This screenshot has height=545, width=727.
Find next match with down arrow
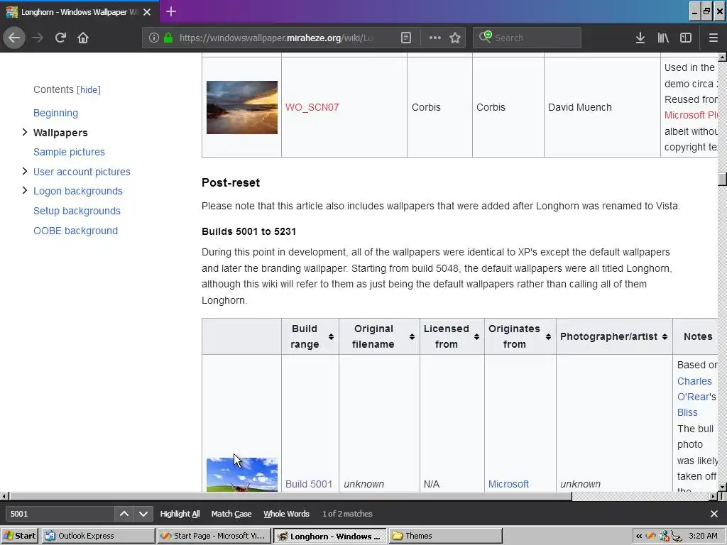pyautogui.click(x=143, y=514)
